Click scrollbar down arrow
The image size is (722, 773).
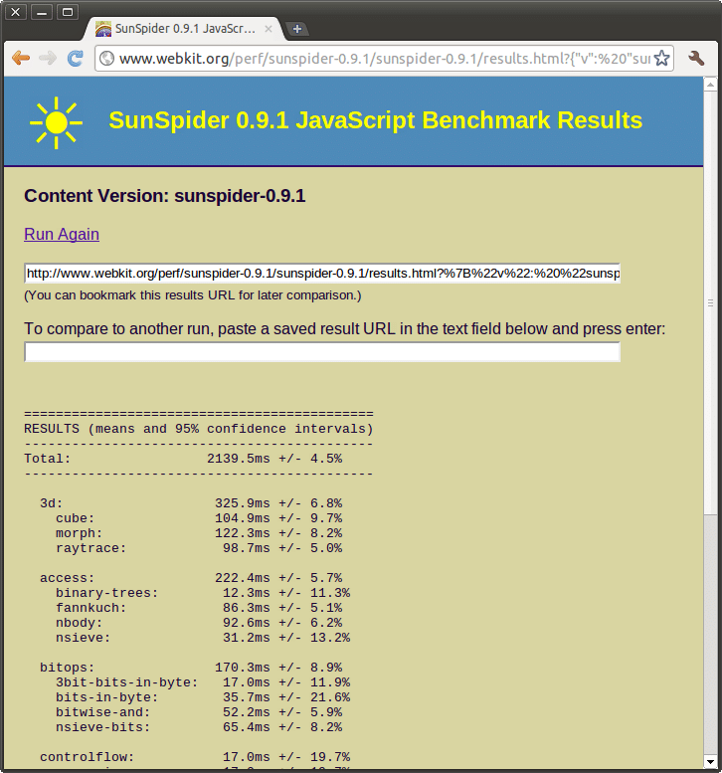click(x=710, y=762)
